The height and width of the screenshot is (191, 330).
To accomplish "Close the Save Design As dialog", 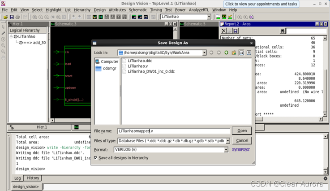I will (251, 43).
